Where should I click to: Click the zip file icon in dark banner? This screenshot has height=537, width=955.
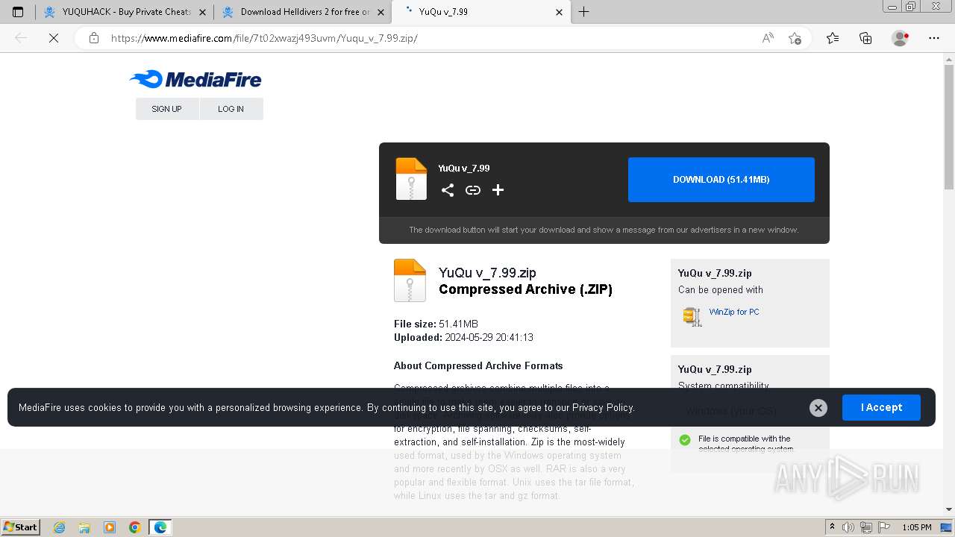point(411,179)
